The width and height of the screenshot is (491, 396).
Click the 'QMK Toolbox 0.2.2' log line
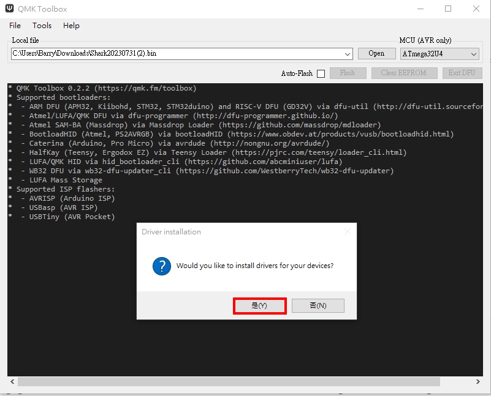pyautogui.click(x=102, y=89)
